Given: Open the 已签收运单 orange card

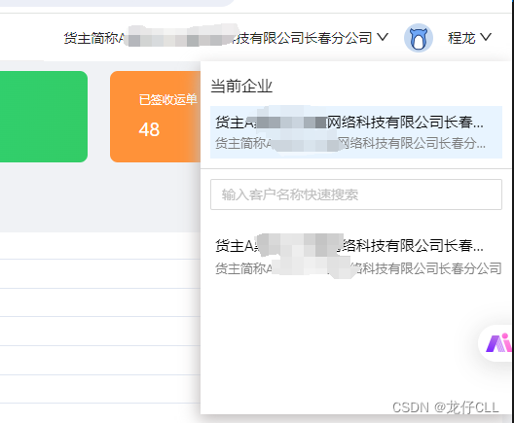Looking at the screenshot, I should 155,117.
